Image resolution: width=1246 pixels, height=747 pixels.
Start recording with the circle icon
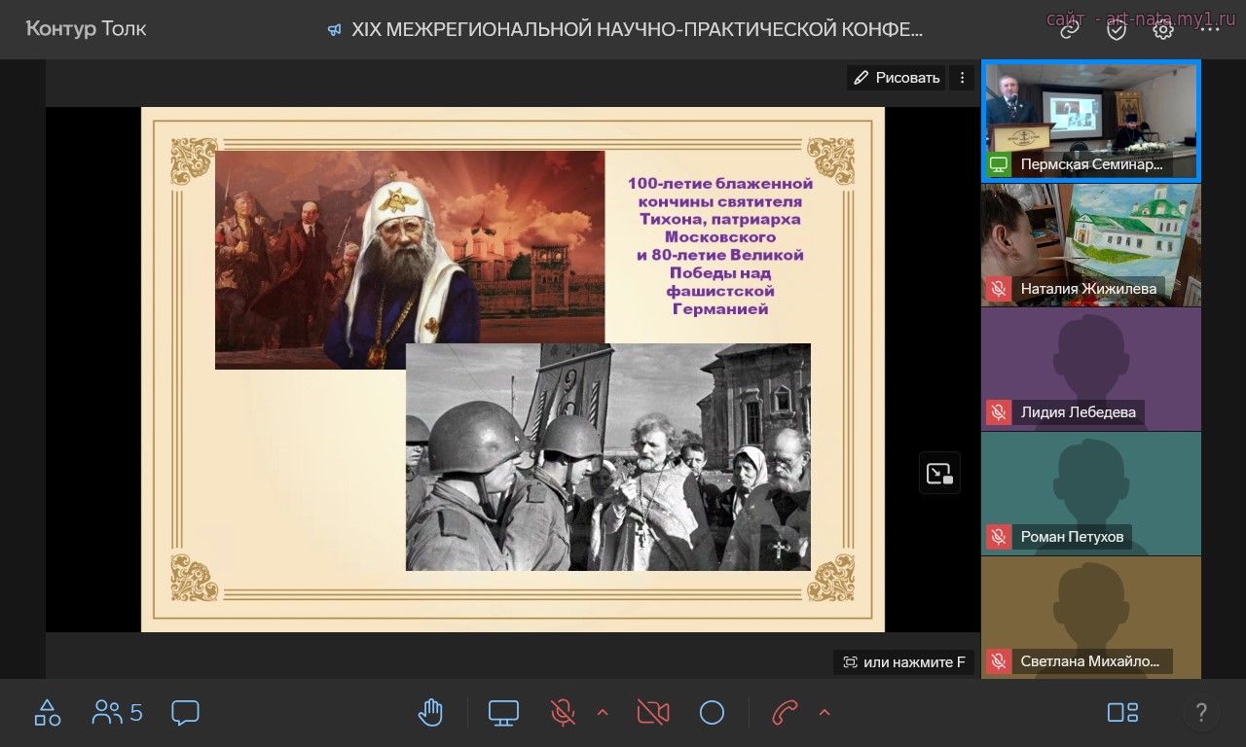point(712,713)
